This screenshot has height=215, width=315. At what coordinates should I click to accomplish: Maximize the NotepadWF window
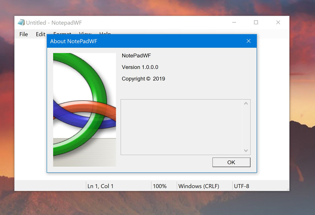tap(256, 22)
